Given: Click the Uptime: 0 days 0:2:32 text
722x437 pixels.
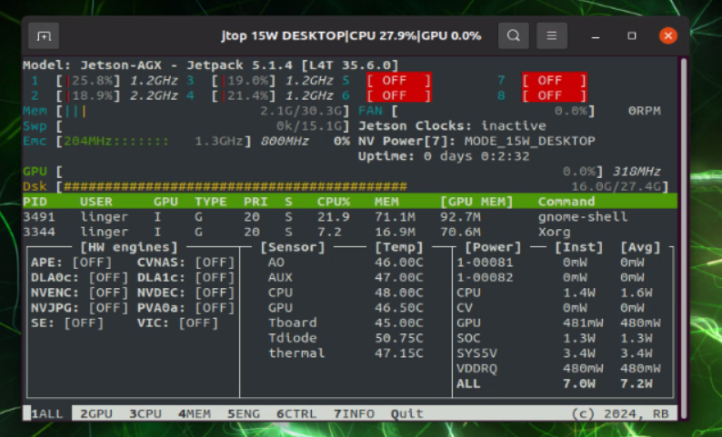Looking at the screenshot, I should click(x=444, y=156).
